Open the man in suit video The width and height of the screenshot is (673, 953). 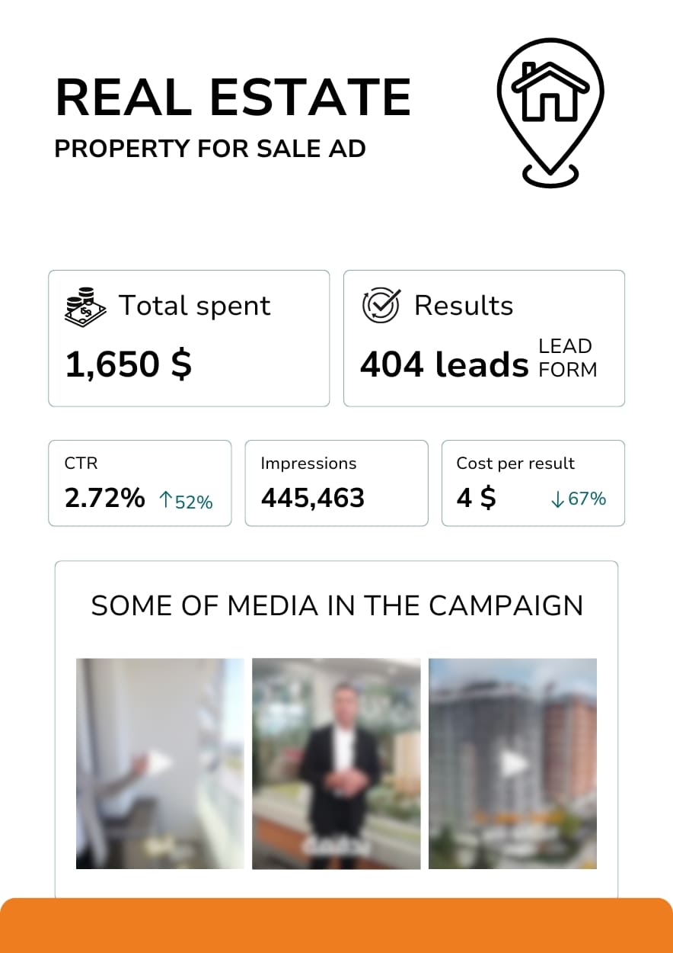click(x=336, y=762)
